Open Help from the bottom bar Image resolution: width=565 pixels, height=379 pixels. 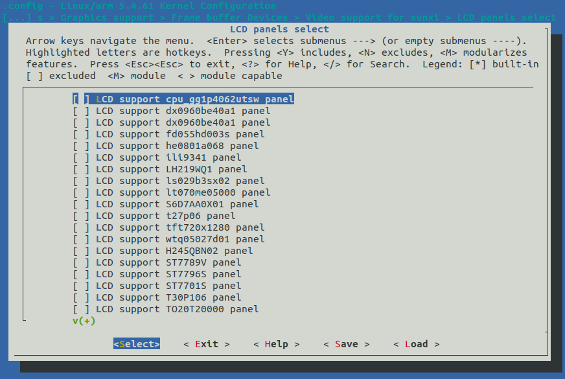pyautogui.click(x=277, y=344)
